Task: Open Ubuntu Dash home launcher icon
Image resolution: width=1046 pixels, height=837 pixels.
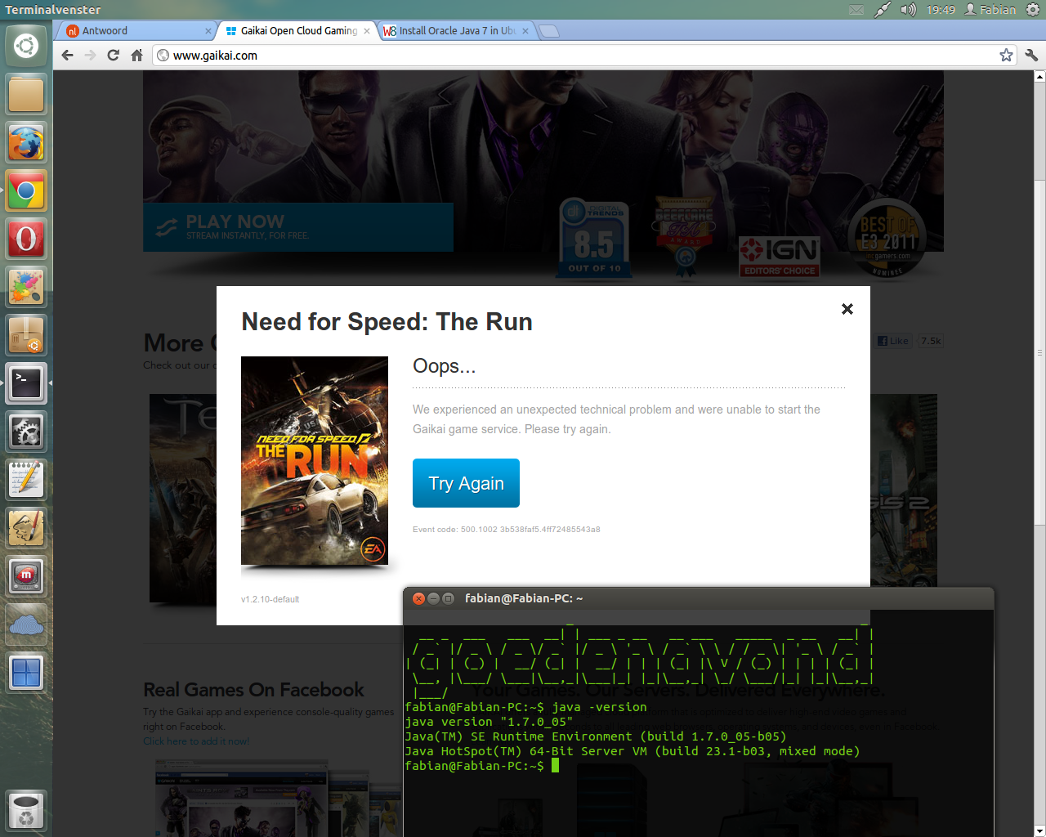Action: click(26, 46)
